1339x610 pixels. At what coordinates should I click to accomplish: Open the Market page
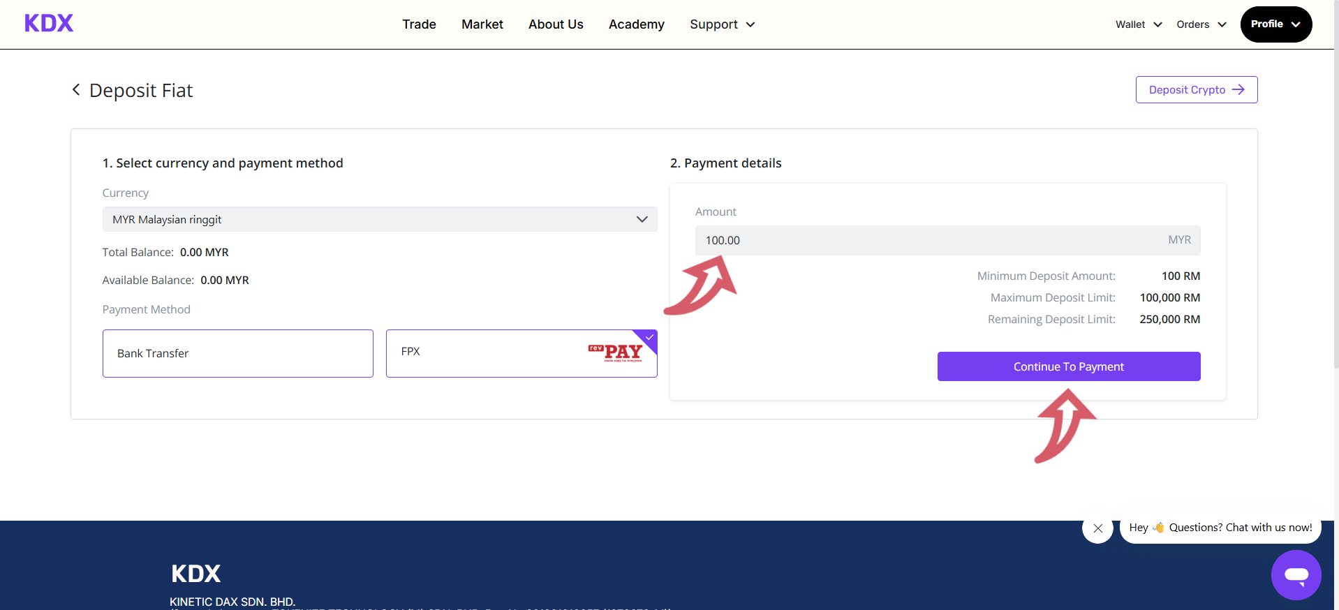[x=482, y=24]
